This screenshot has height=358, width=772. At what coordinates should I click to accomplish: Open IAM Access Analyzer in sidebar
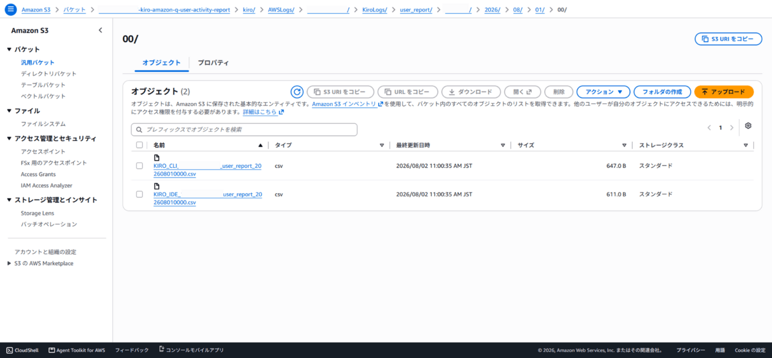click(x=46, y=185)
